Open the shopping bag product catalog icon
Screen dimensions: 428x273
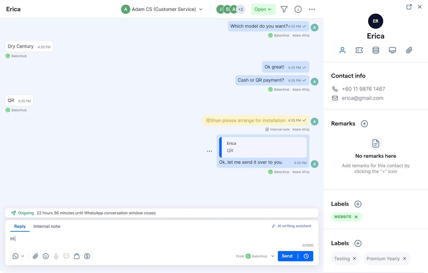click(x=77, y=256)
